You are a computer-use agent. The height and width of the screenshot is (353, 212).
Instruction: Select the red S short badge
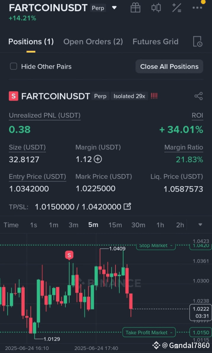pos(13,96)
